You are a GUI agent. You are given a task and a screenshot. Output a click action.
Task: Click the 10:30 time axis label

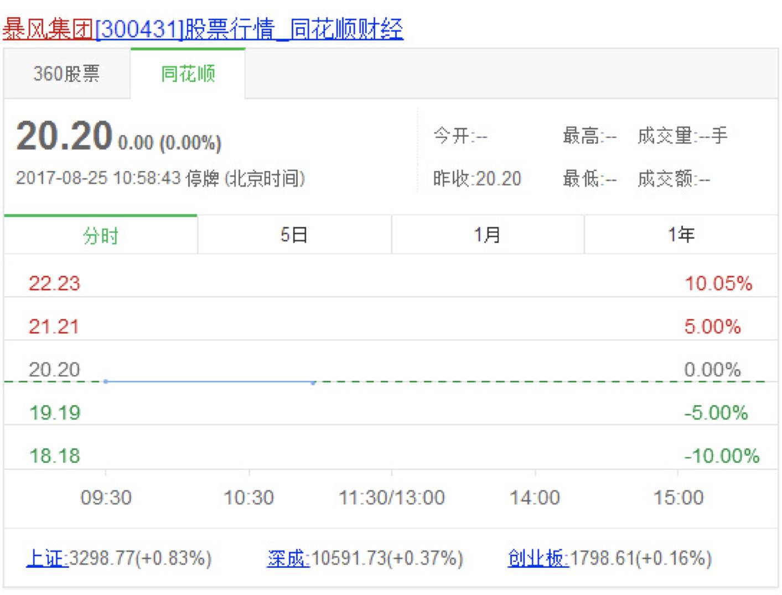248,497
